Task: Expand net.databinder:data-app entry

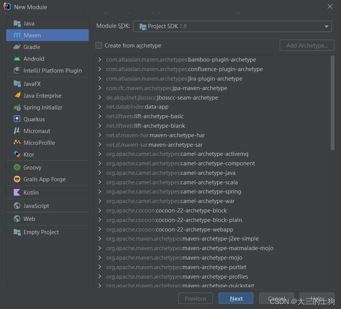Action: [x=100, y=107]
